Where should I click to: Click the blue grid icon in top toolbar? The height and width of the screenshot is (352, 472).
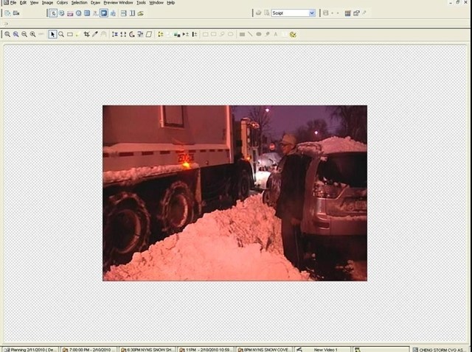click(x=87, y=13)
